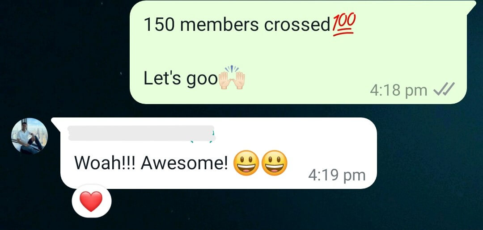Click the raised hands emoji
Screen dimensions: 483x230
tap(232, 78)
